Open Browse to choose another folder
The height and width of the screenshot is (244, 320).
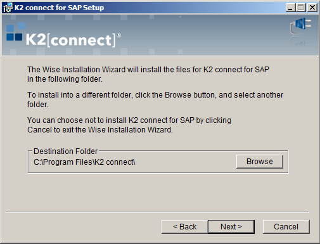click(x=260, y=162)
